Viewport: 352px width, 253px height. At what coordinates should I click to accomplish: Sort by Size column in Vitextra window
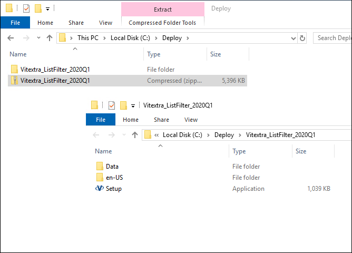[301, 151]
